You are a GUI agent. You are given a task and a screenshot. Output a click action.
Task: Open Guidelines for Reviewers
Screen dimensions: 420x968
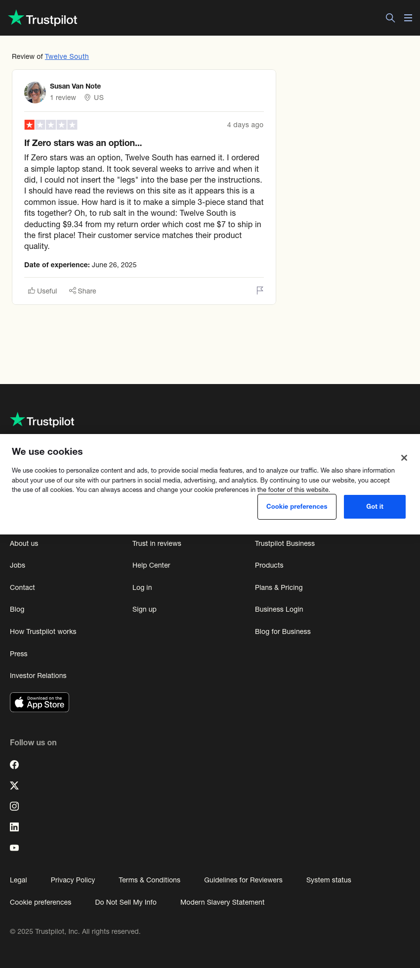(x=243, y=880)
